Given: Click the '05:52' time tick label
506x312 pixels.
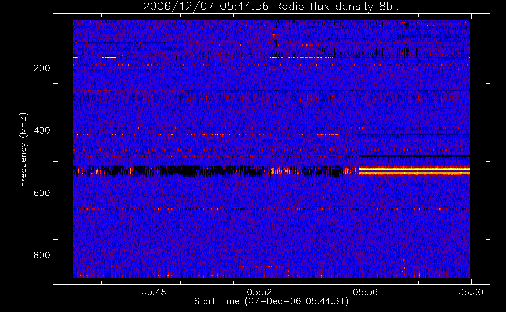Looking at the screenshot, I should pos(260,292).
